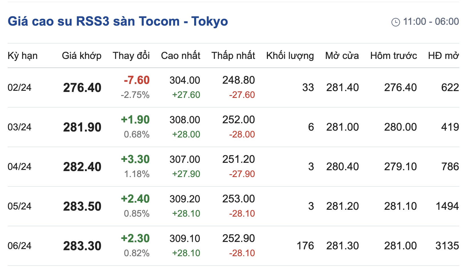Click the 05/24 matched price 283.50

[x=82, y=206]
